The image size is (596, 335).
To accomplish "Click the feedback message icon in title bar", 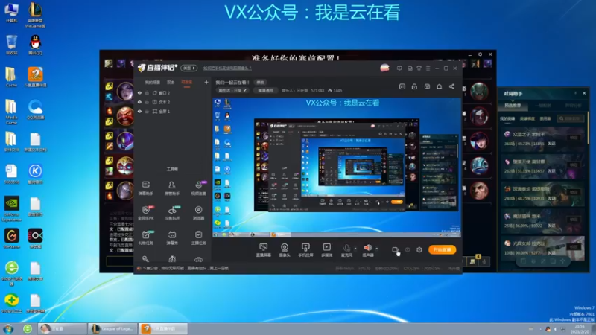I will point(399,68).
